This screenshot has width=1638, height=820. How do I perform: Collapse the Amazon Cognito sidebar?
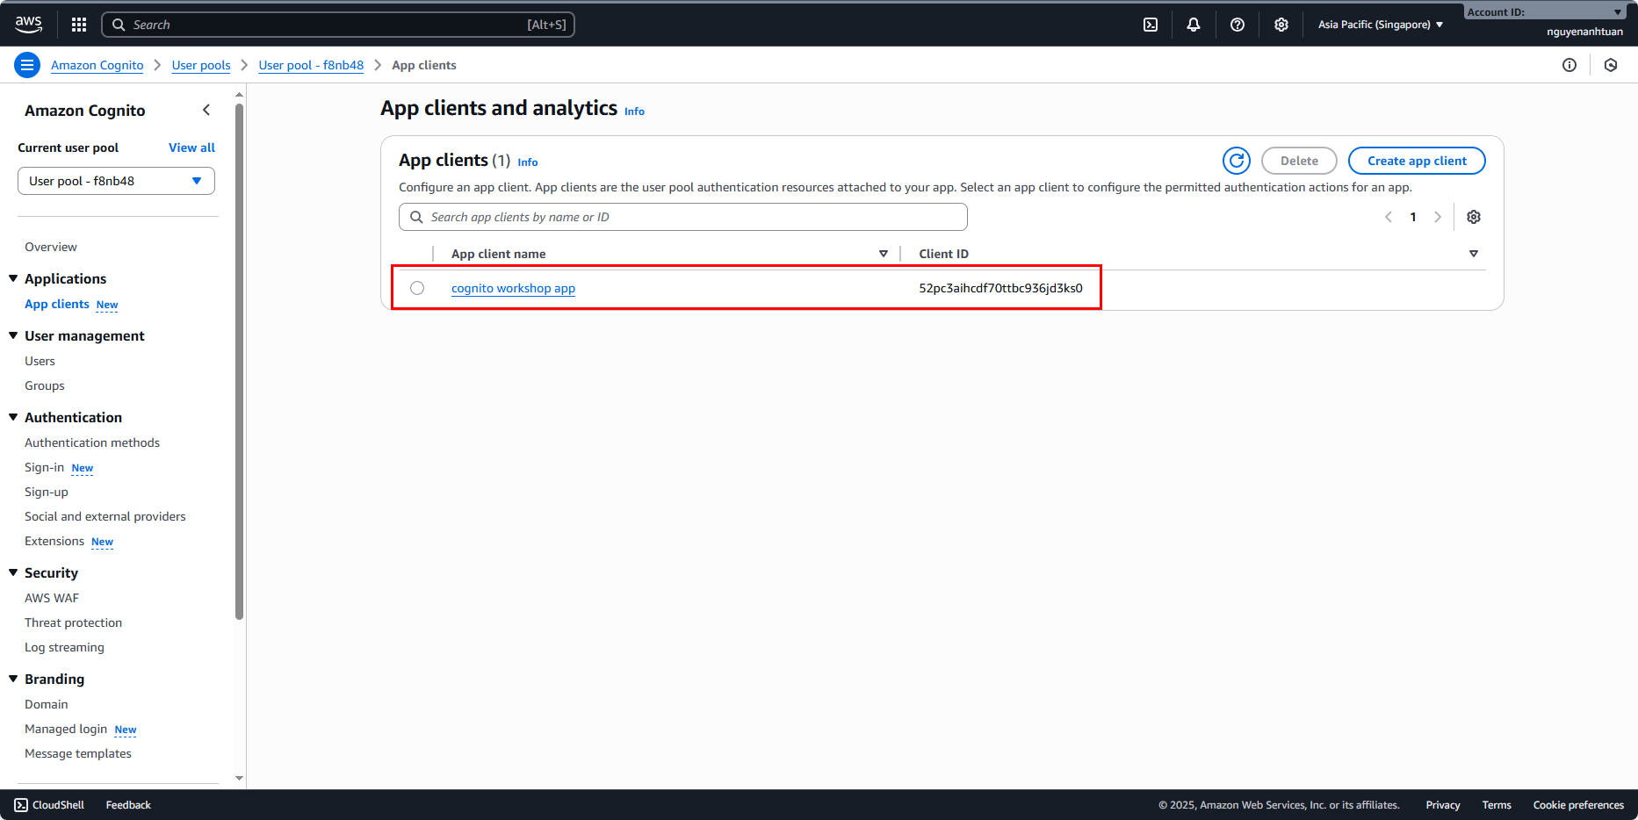click(x=206, y=110)
